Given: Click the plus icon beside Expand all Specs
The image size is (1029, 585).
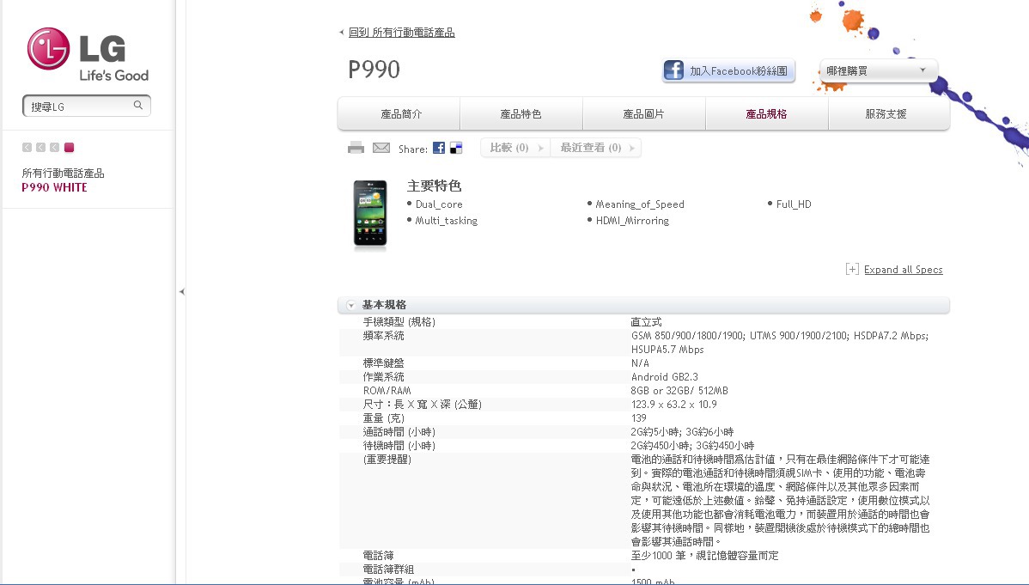Looking at the screenshot, I should pos(852,269).
